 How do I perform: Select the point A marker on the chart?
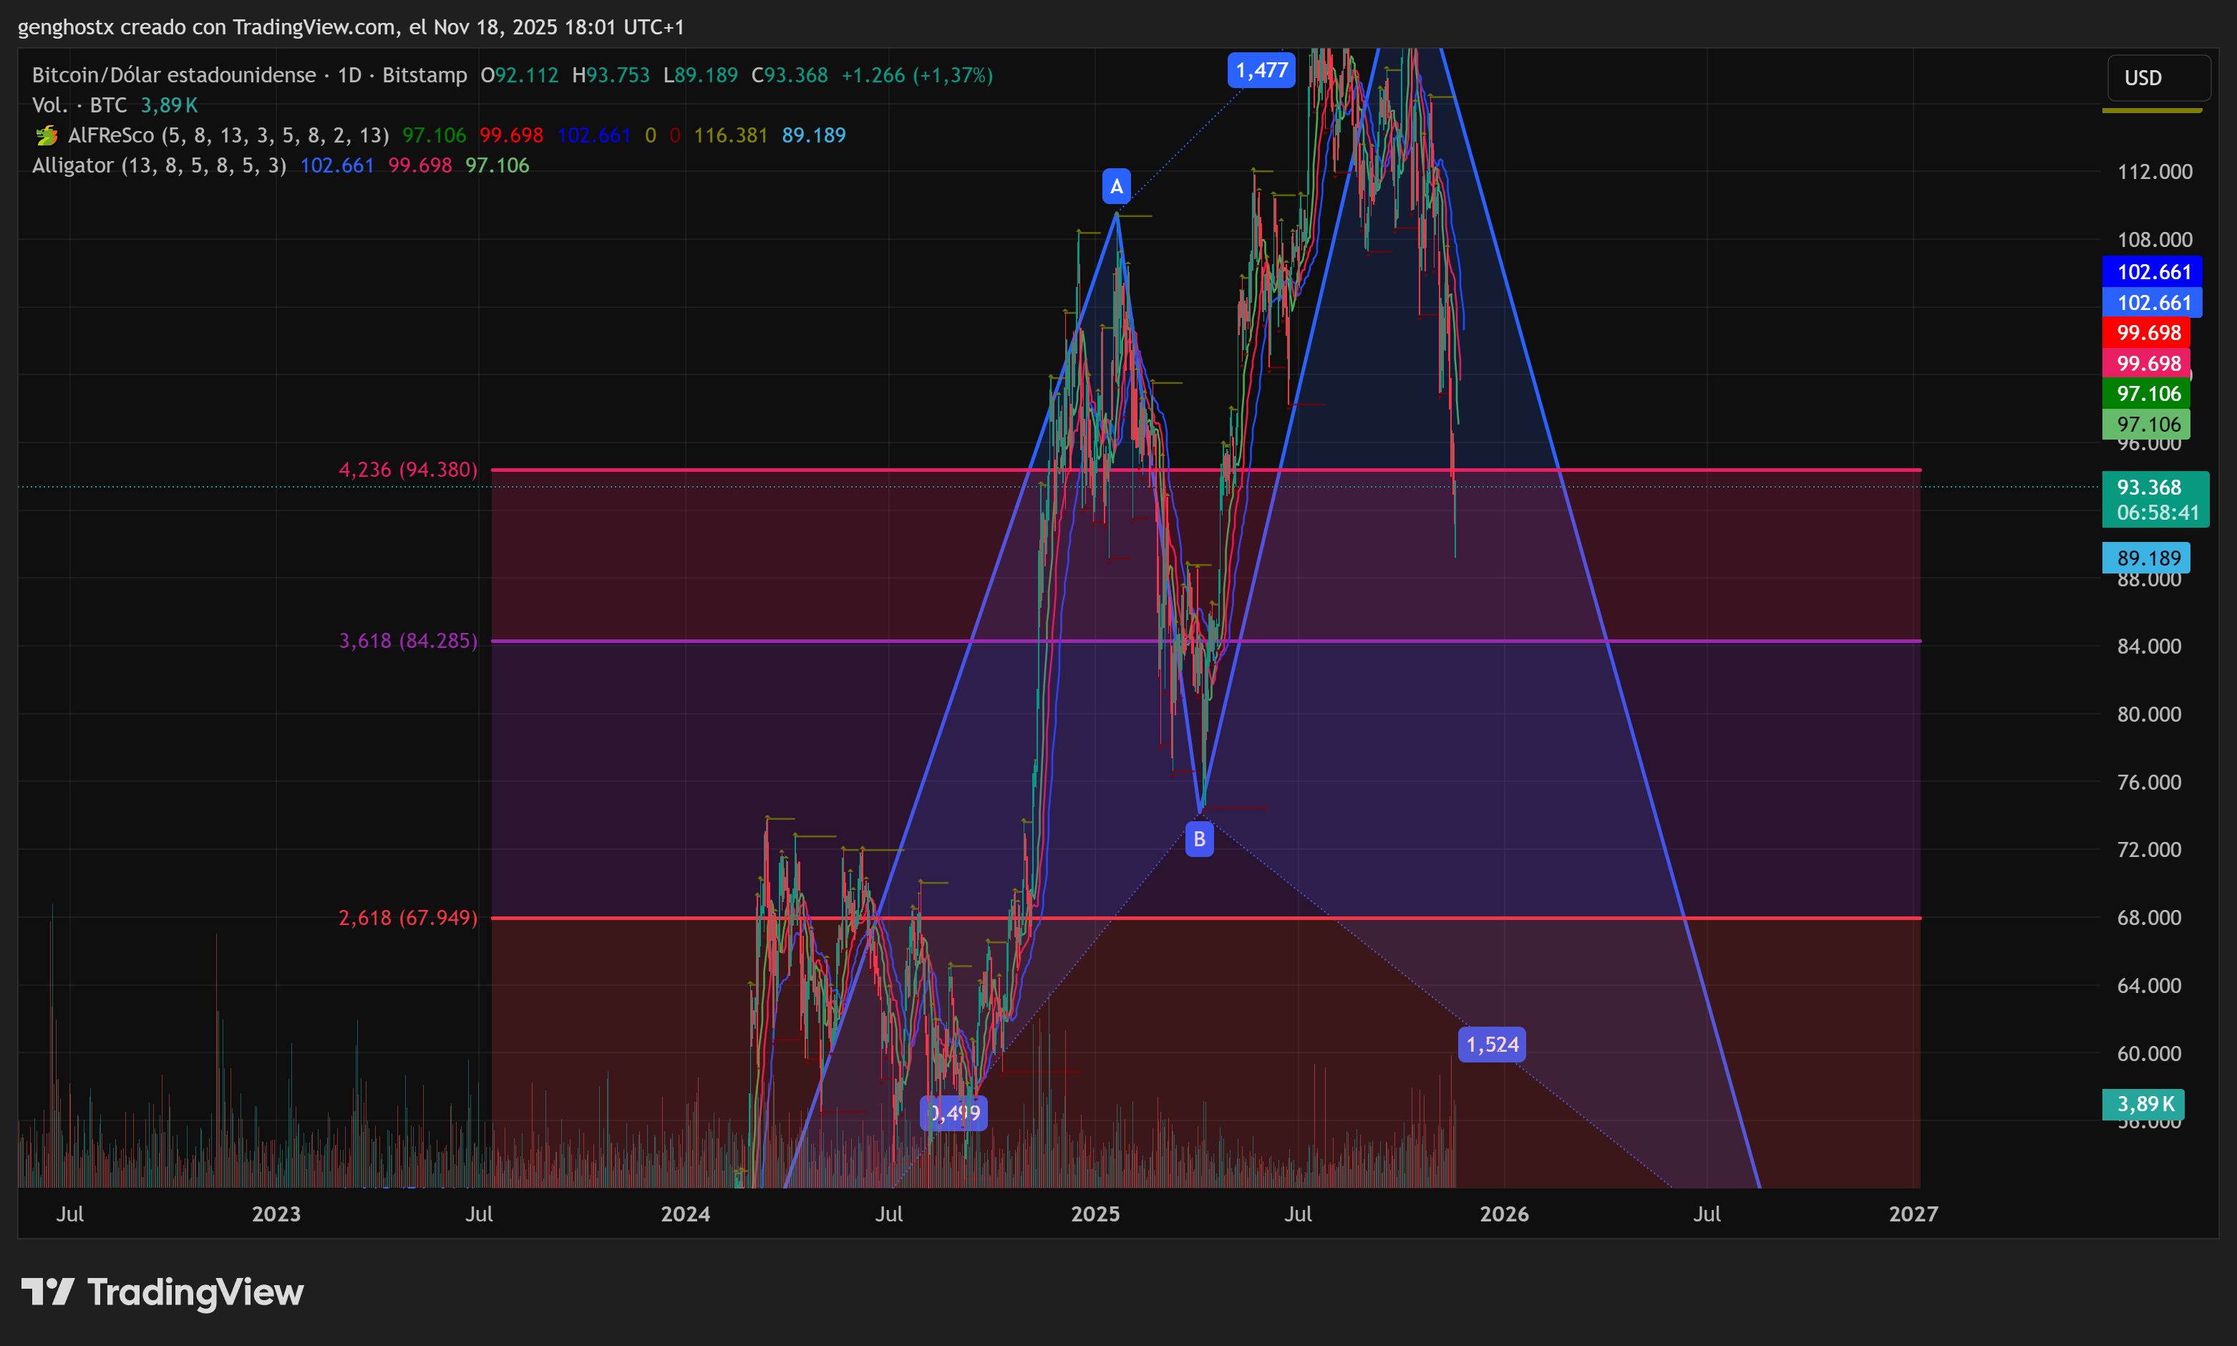pos(1116,188)
